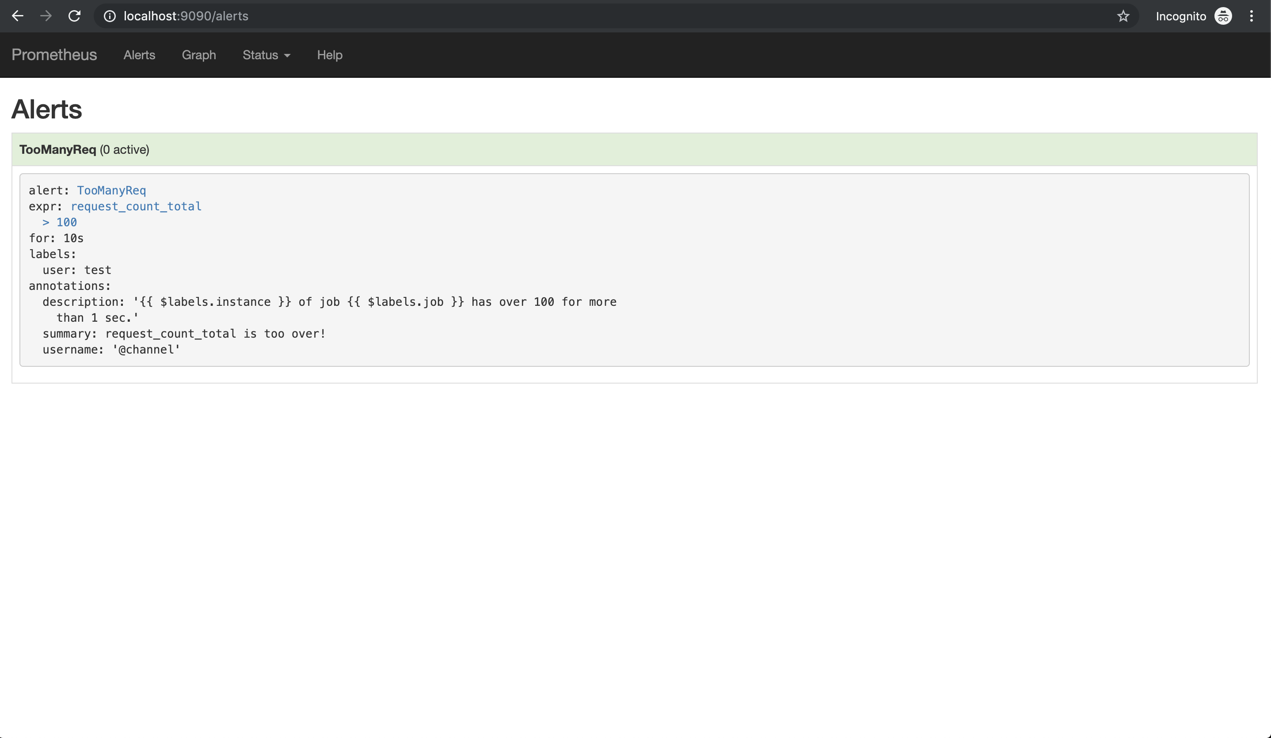Open the Help nav item
1271x738 pixels.
click(330, 55)
